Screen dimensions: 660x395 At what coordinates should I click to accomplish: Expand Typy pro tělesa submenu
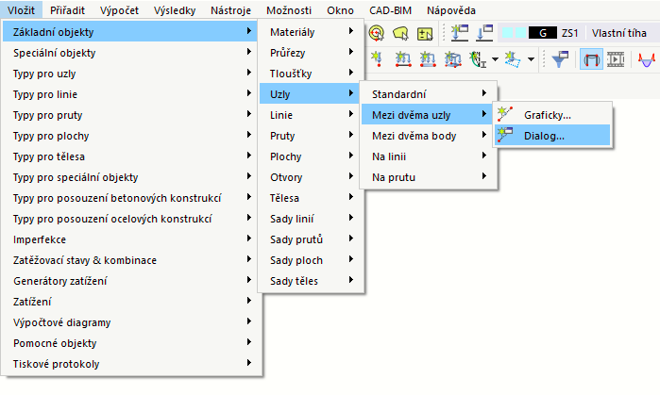129,156
